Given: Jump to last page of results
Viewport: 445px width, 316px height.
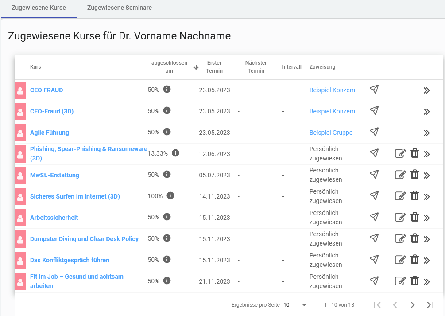Looking at the screenshot, I should tap(430, 305).
